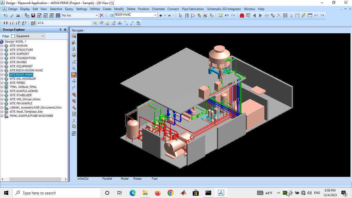Select SITE ASL-MODELER in the tree
352x198 pixels.
click(23, 79)
